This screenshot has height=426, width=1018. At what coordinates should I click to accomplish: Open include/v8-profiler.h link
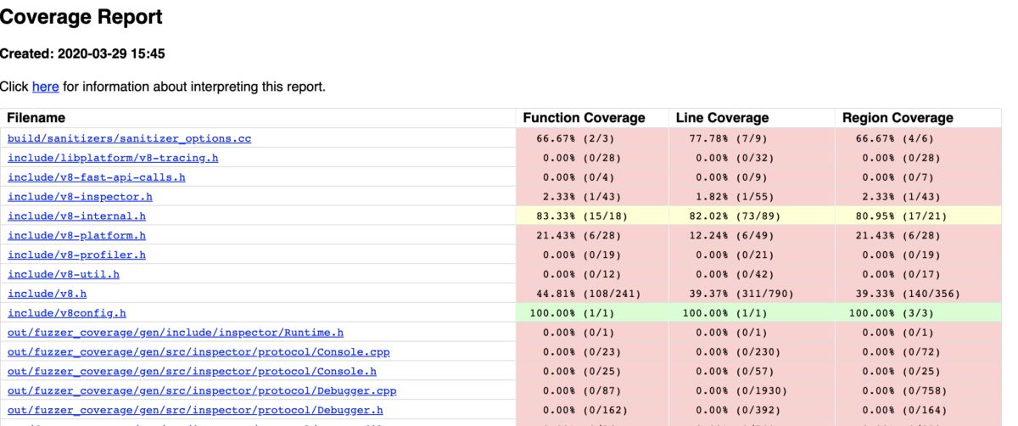pyautogui.click(x=76, y=255)
